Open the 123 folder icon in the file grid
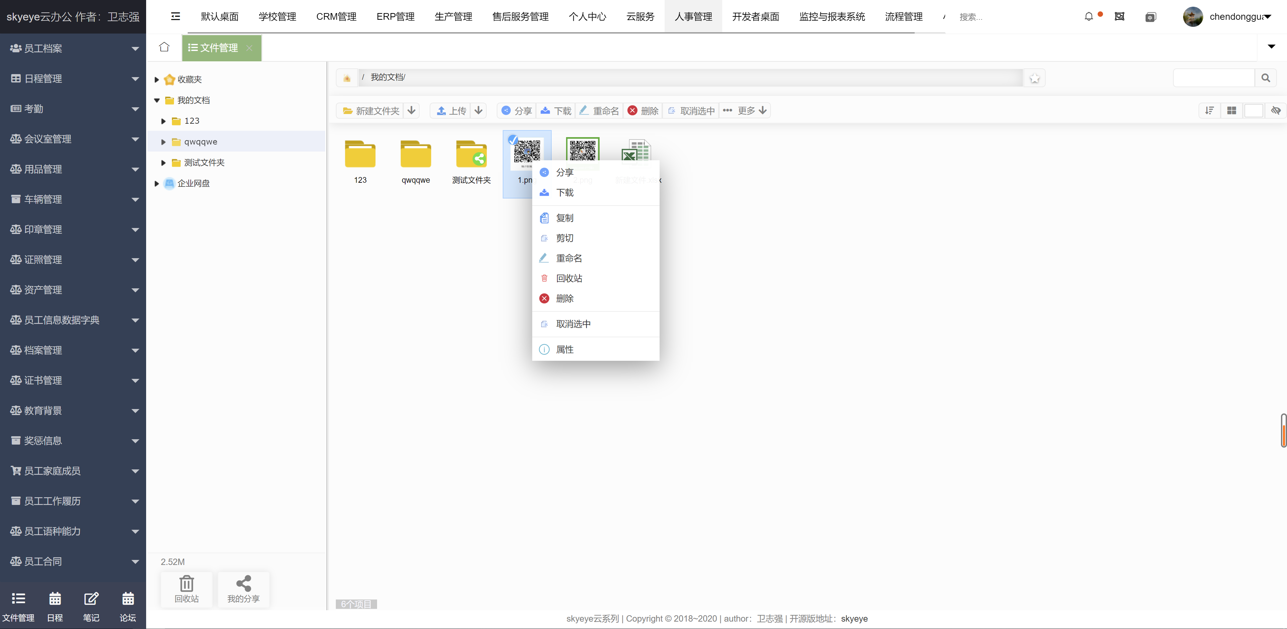 [360, 154]
